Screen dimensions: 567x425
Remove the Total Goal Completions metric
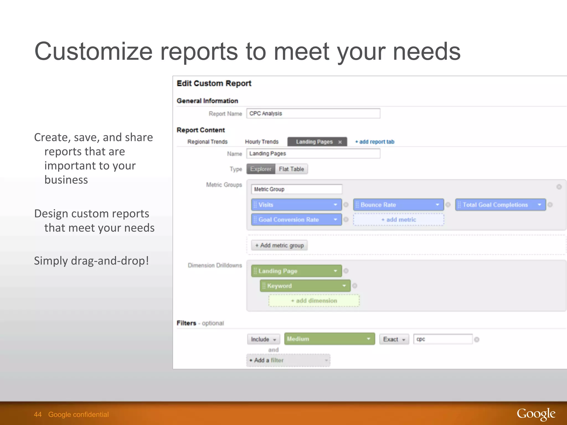point(550,205)
